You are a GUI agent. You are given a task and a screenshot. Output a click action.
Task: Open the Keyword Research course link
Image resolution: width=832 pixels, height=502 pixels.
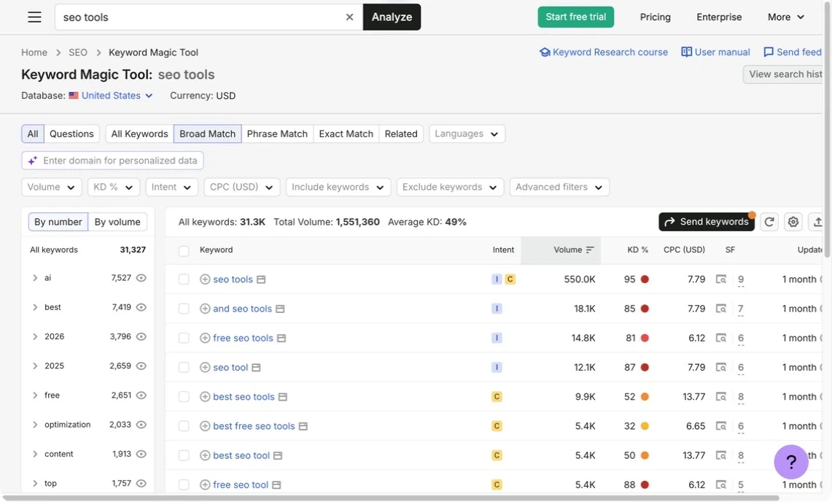(x=604, y=52)
